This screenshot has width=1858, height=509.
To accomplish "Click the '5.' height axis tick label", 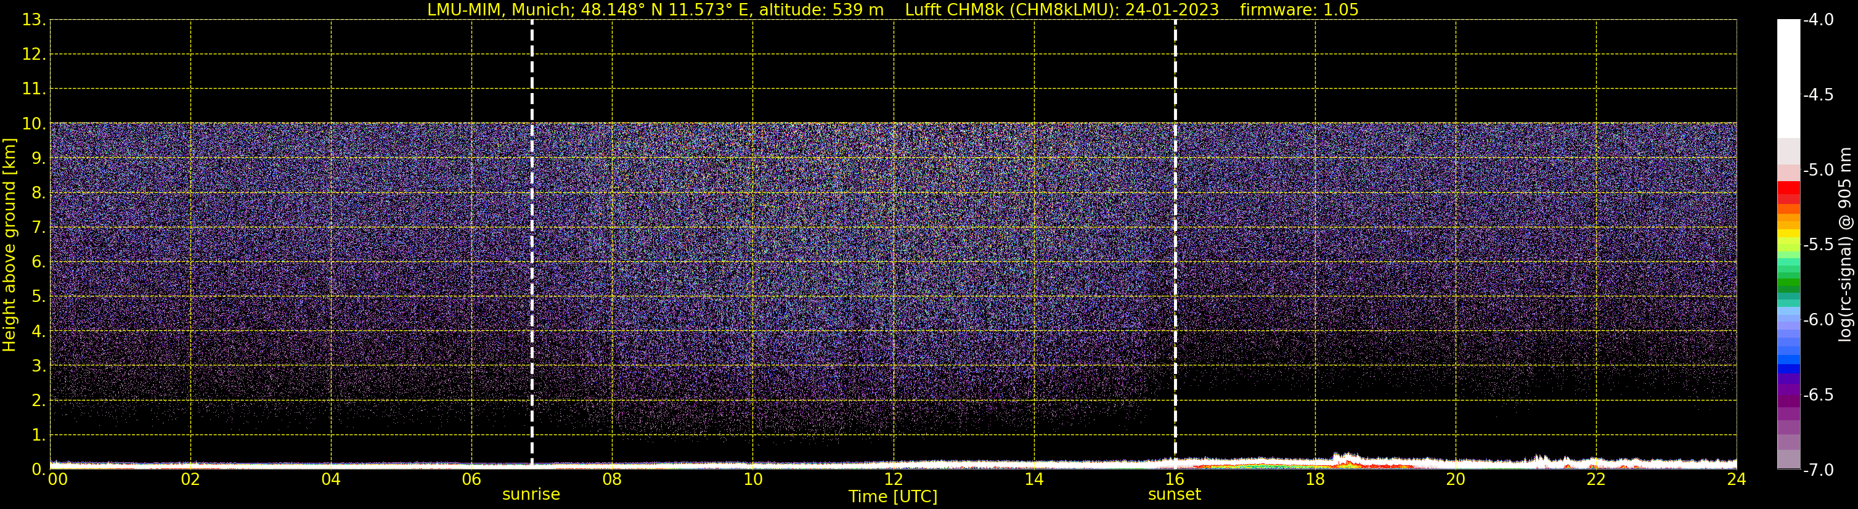I will [38, 296].
